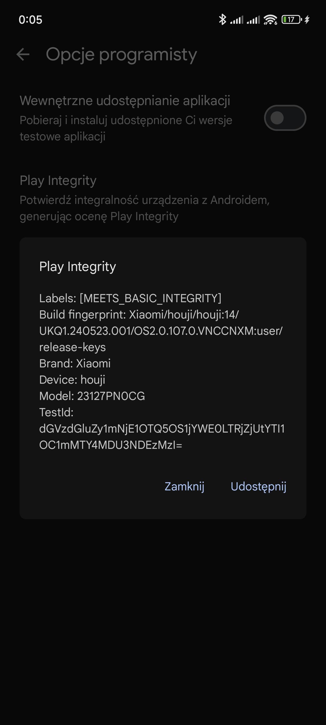This screenshot has width=326, height=725.
Task: Tap the Model: 23127PN0CG line
Action: coord(92,396)
